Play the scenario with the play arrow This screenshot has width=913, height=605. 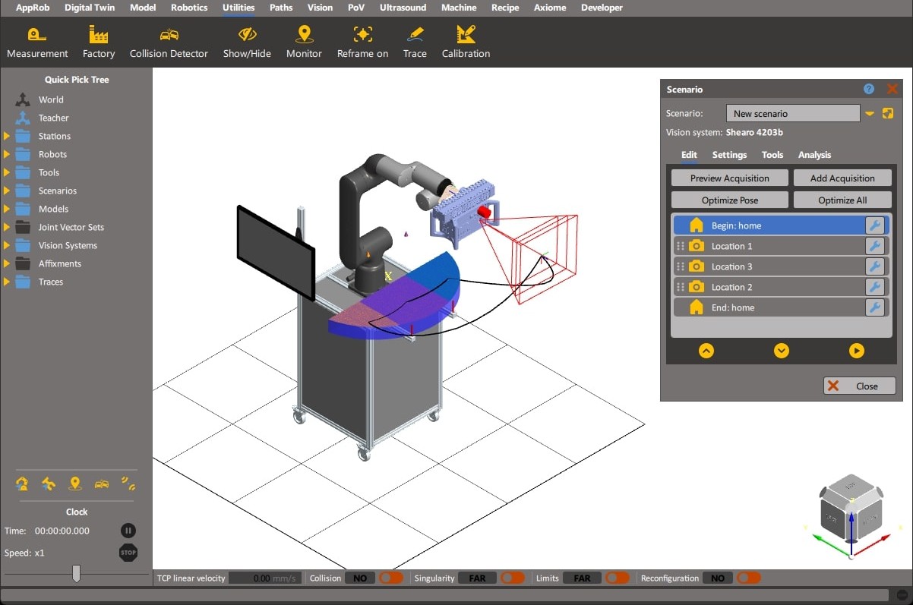(x=856, y=351)
